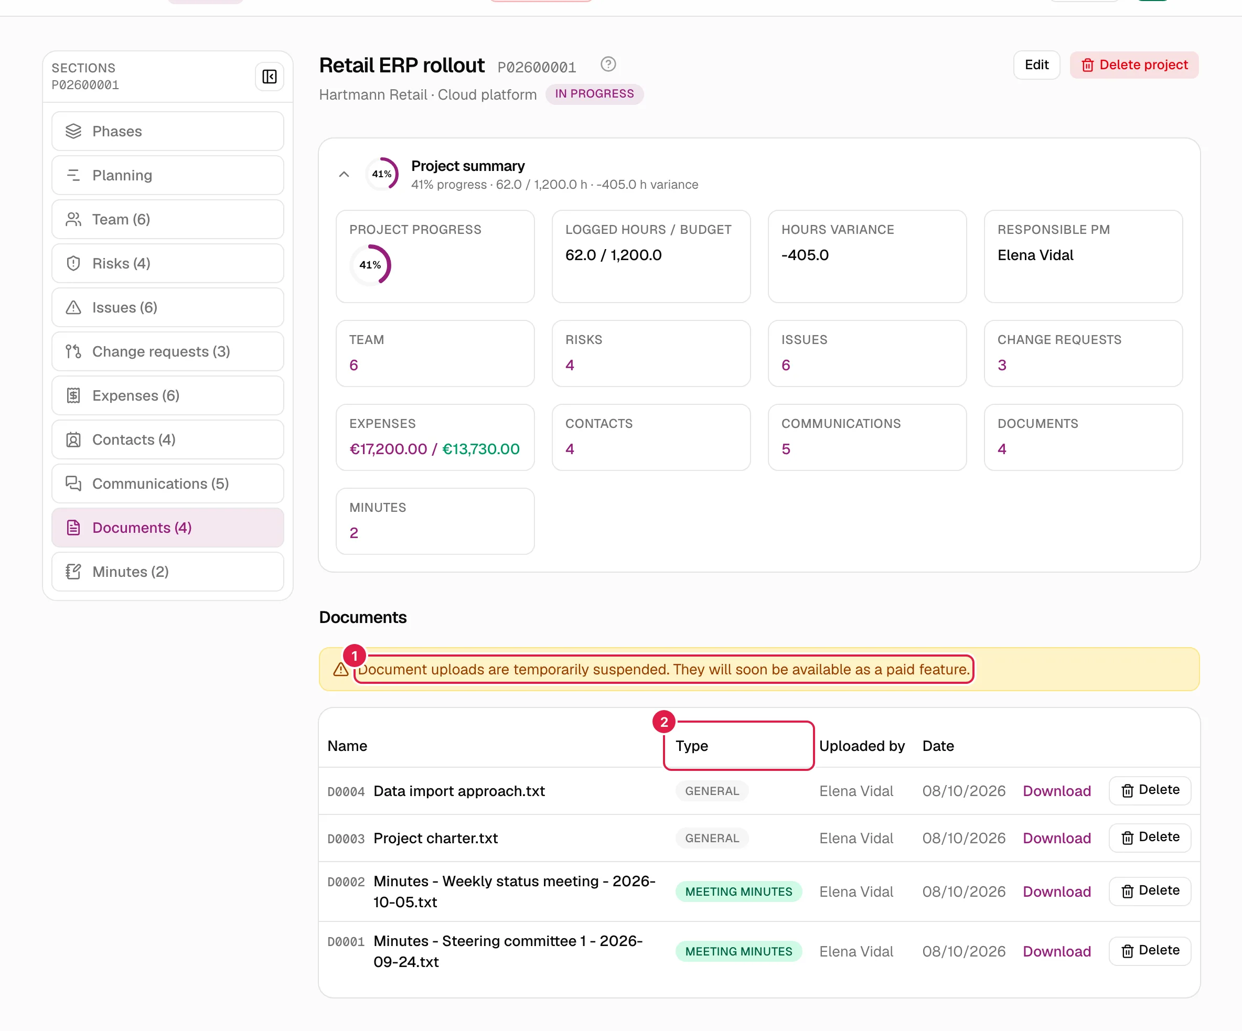Click the IN PROGRESS status badge
Viewport: 1242px width, 1031px height.
(594, 94)
